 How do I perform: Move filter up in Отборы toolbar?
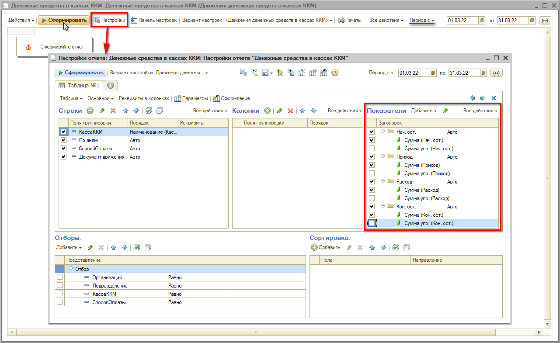[x=114, y=247]
